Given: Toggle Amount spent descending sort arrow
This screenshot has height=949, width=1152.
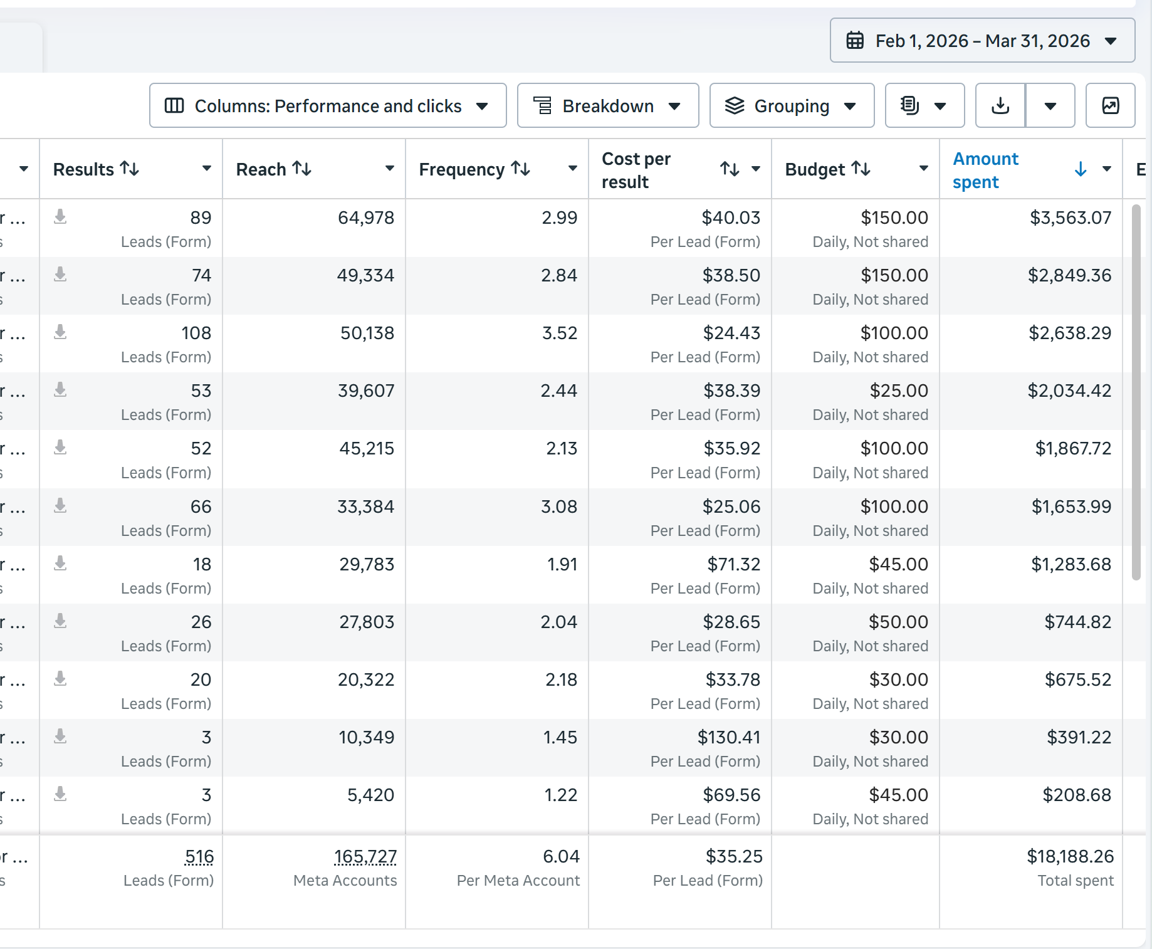Looking at the screenshot, I should [1081, 169].
